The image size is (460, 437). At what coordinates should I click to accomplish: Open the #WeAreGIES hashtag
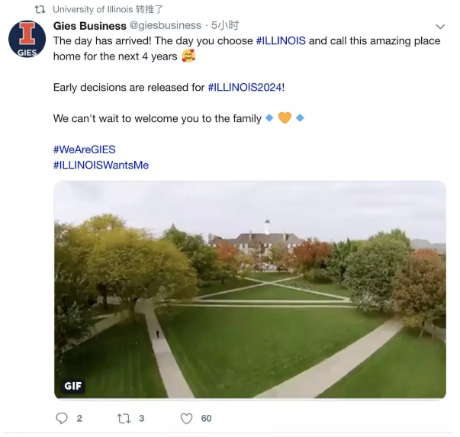pos(84,149)
